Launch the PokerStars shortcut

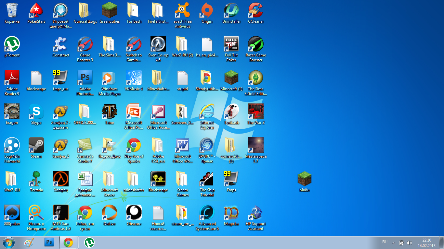click(x=36, y=10)
